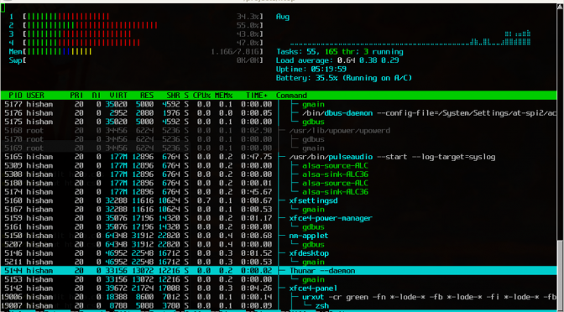
Task: Click the CPU 3 usage bar meter
Action: (x=136, y=34)
